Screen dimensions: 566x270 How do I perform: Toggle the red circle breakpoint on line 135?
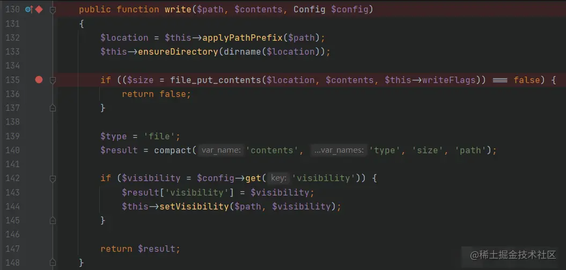click(39, 80)
